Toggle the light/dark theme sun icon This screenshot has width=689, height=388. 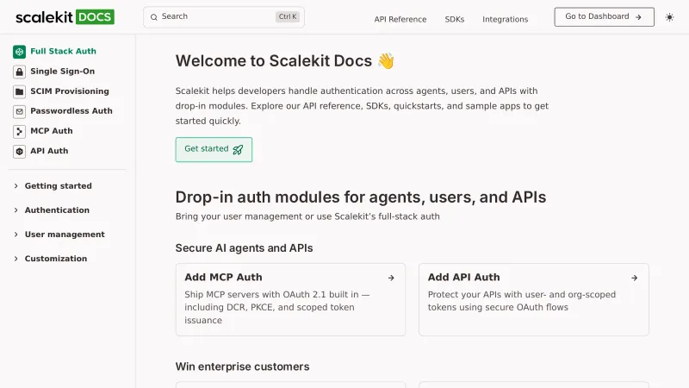point(669,17)
